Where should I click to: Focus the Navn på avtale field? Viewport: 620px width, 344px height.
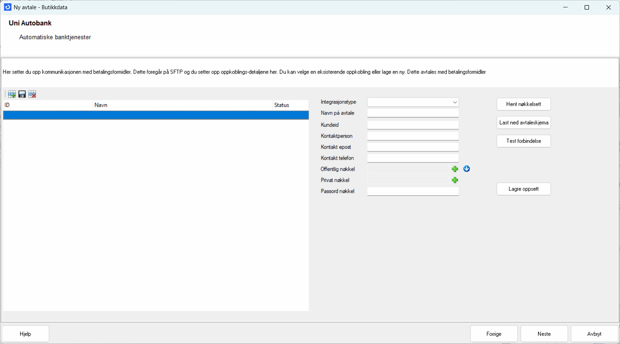(413, 113)
